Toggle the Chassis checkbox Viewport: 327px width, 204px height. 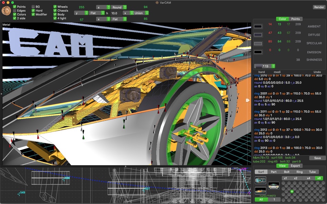[x=55, y=10]
